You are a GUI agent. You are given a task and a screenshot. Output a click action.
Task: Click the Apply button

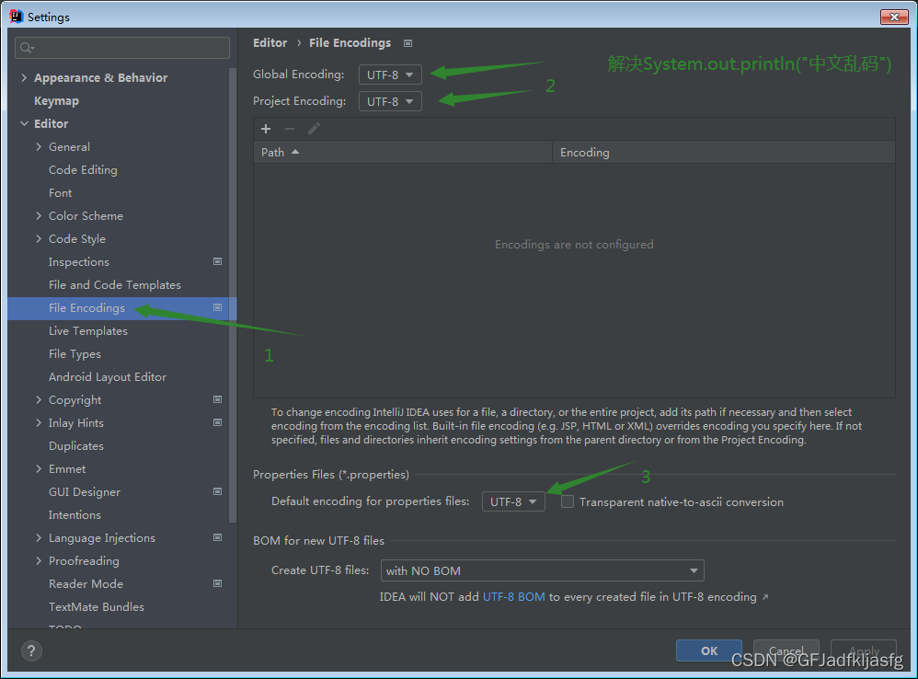tap(864, 650)
